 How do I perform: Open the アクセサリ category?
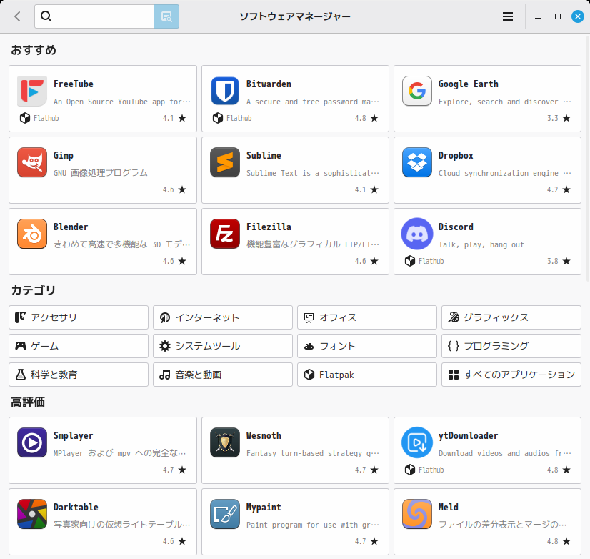(x=79, y=317)
